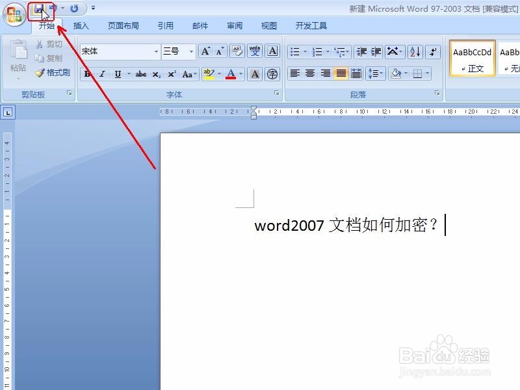Open highlight color dropdown arrow
This screenshot has width=520, height=390.
(219, 74)
